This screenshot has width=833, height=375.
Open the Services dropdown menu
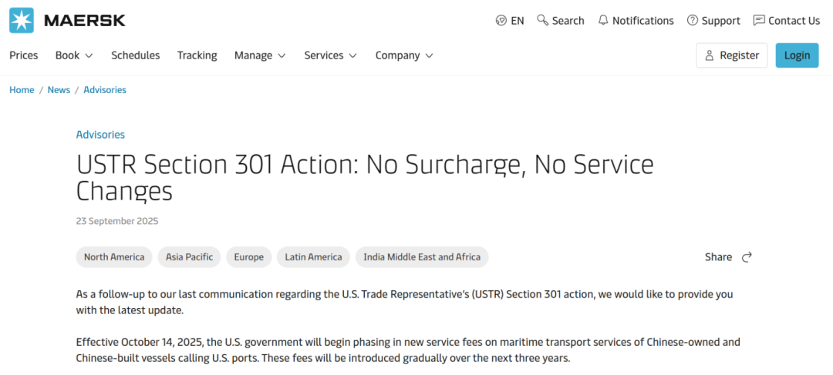(330, 55)
